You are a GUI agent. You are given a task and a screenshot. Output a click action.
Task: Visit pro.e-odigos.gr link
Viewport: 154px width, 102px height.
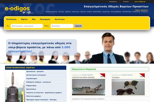[x=140, y=2]
